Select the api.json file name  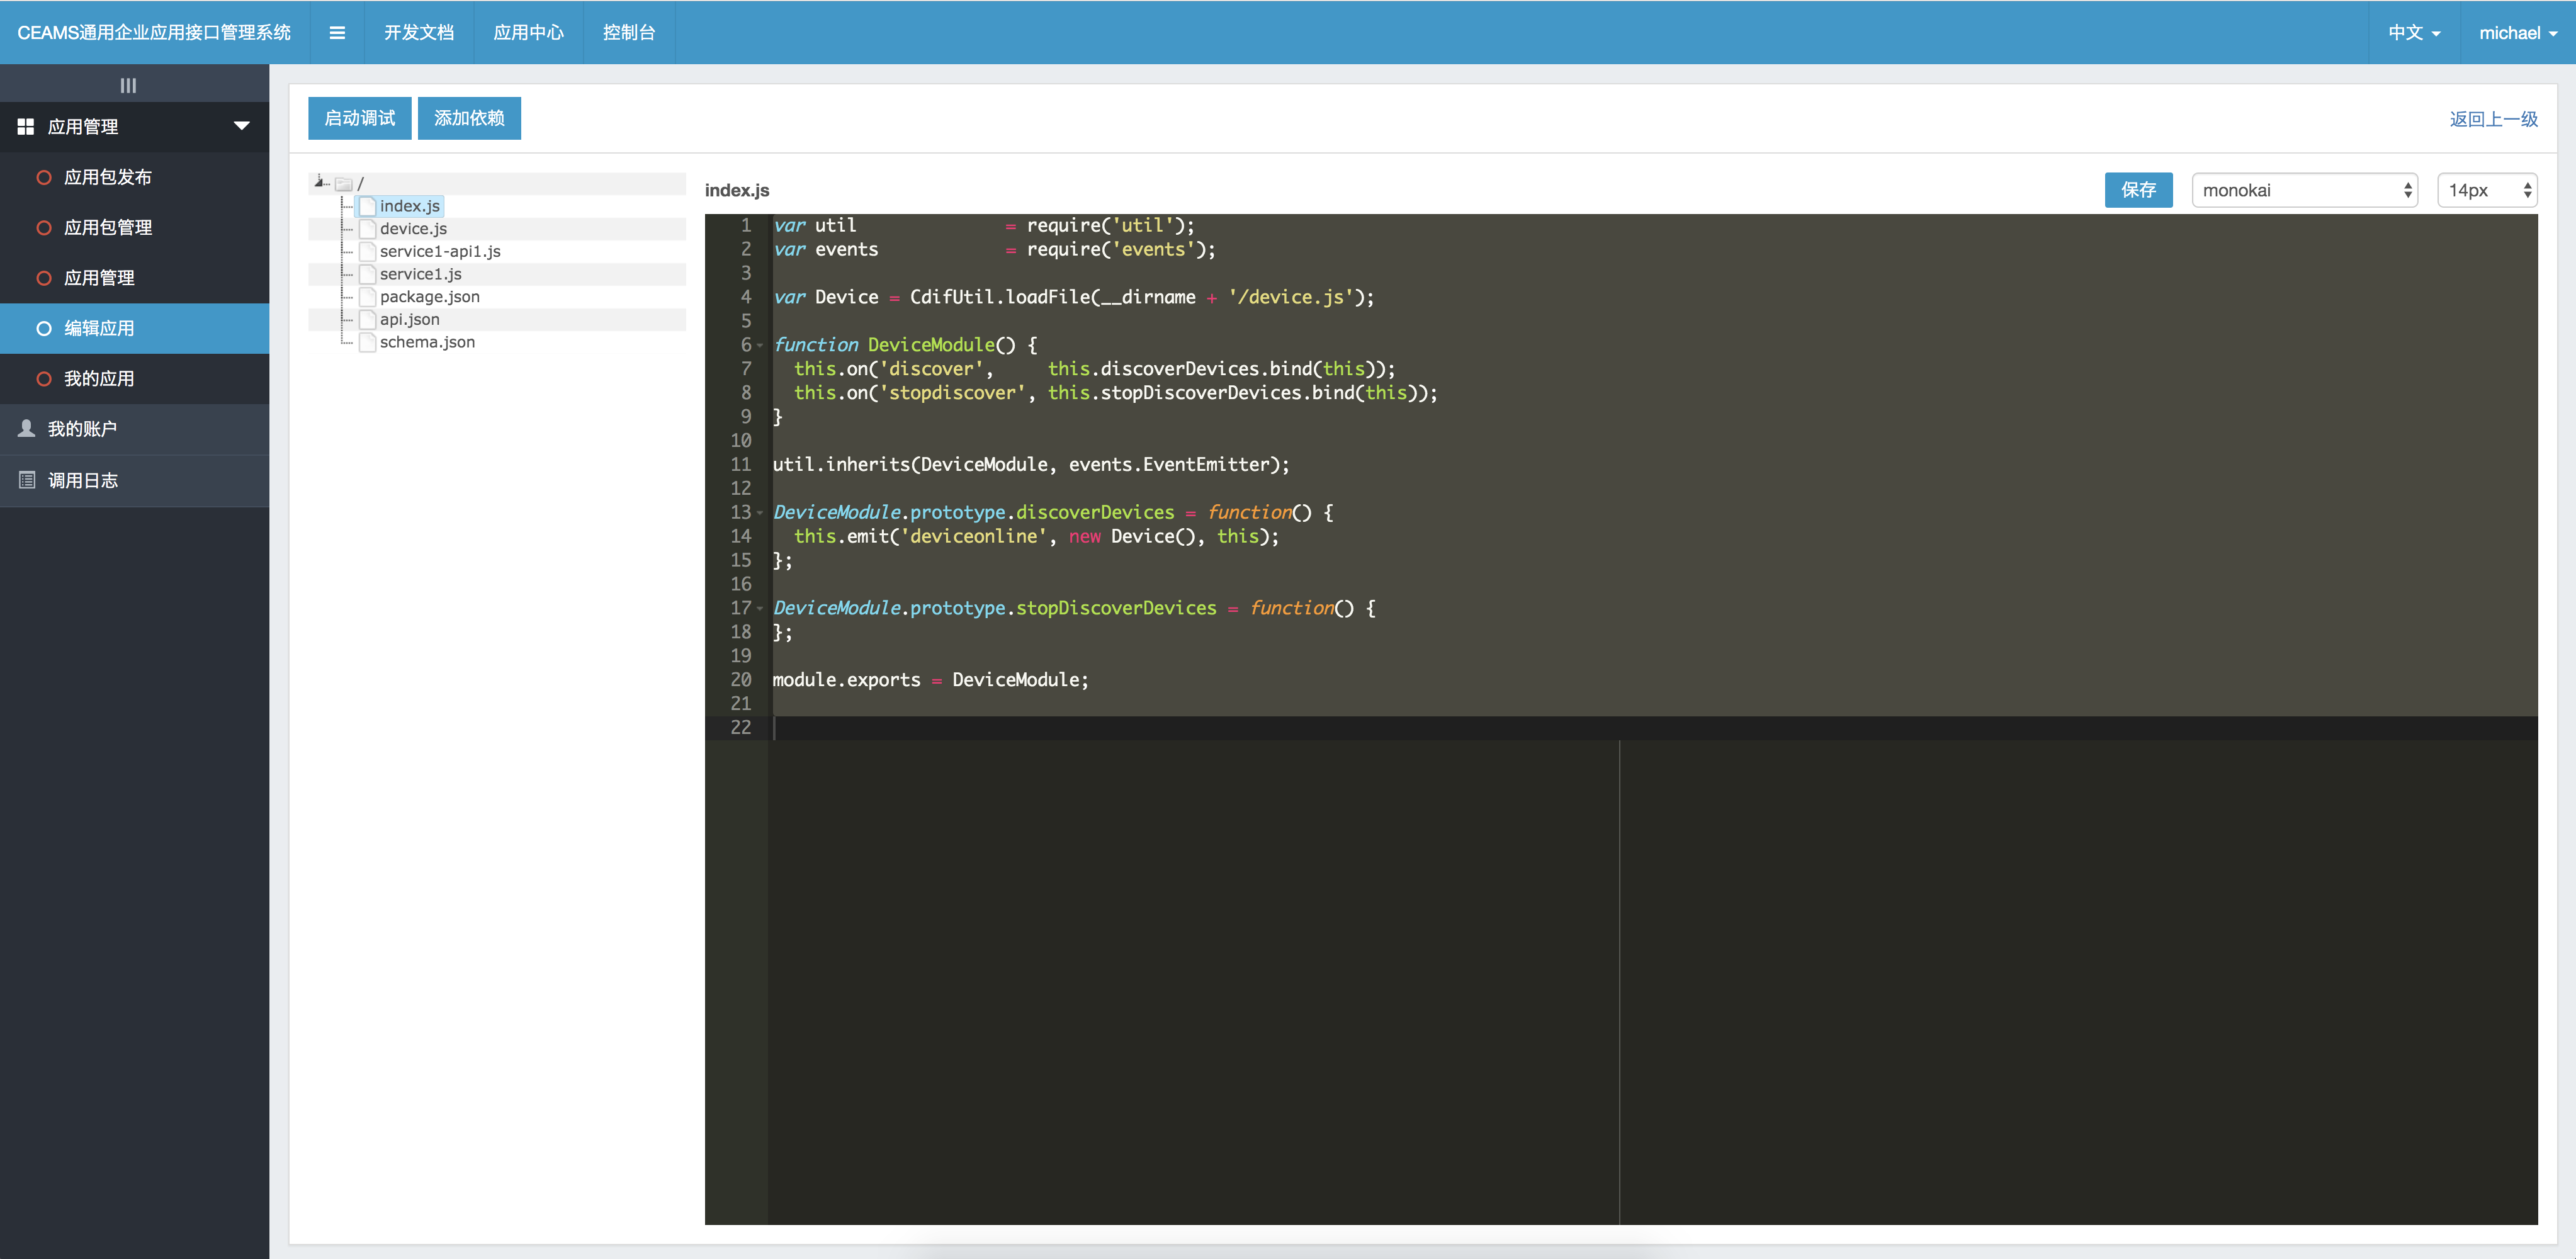pos(410,319)
